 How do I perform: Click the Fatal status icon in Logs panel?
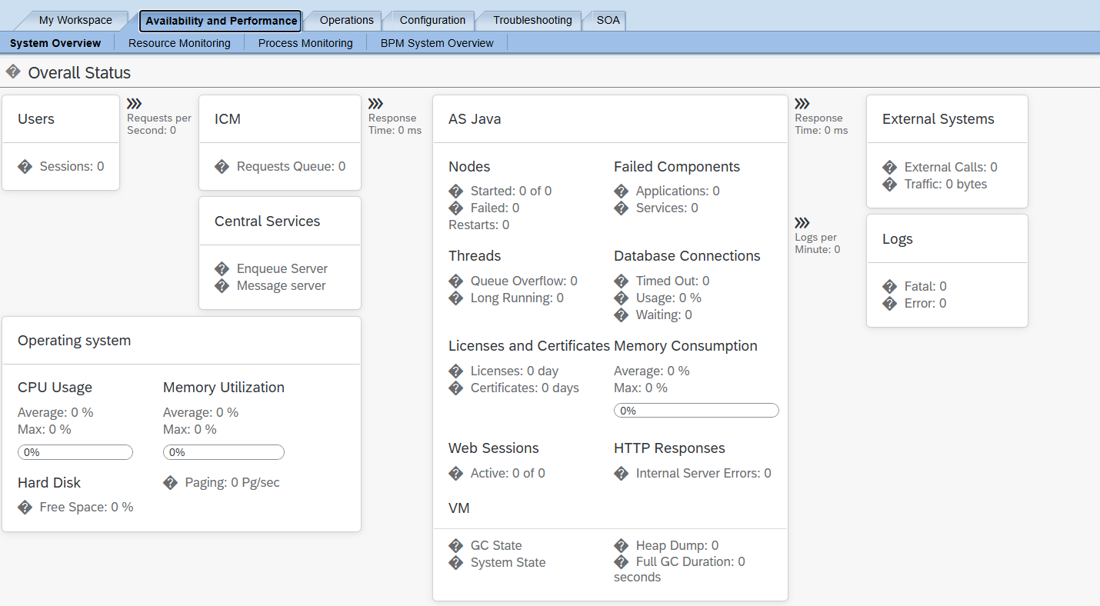(890, 286)
